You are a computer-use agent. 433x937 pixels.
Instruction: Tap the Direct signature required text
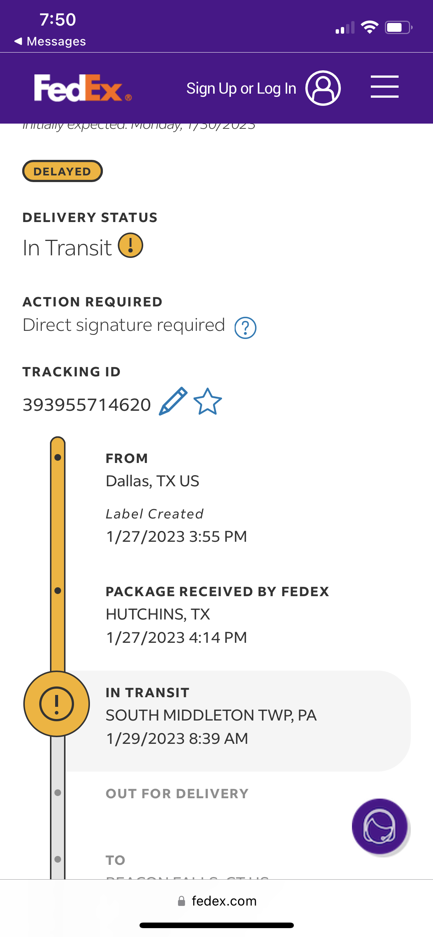point(124,325)
